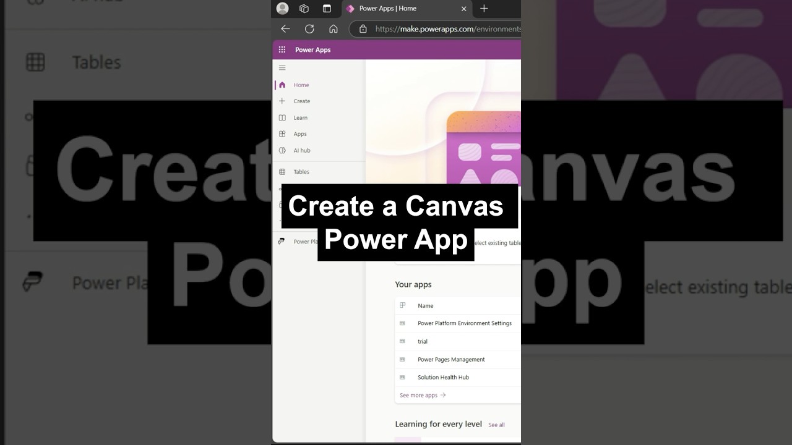Open the browser profile avatar

coord(282,9)
